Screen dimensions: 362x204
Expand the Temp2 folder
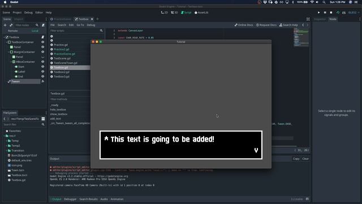click(x=6, y=146)
